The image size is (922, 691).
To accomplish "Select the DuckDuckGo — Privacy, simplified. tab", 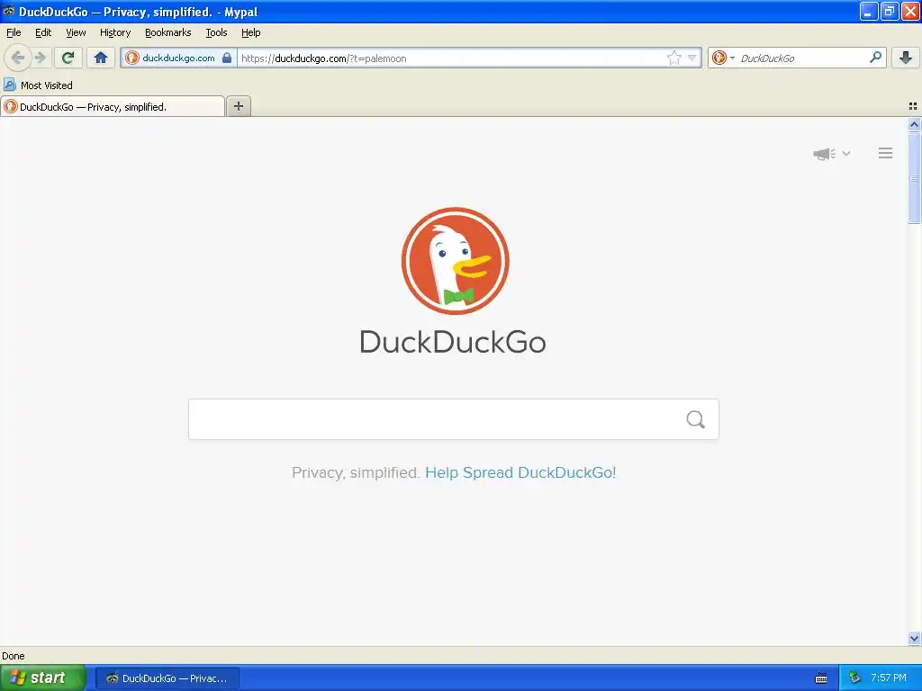I will click(113, 106).
